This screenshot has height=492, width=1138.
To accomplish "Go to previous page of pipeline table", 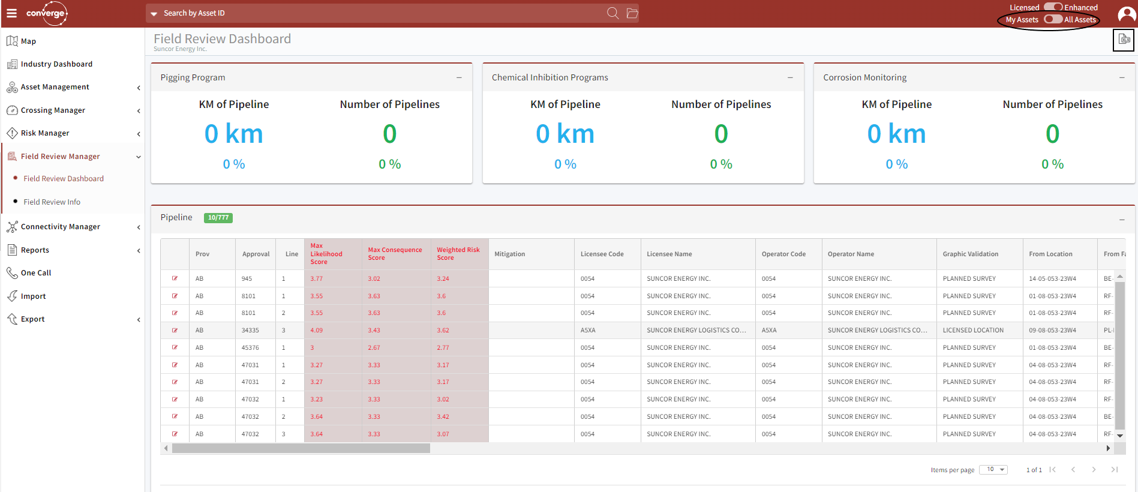I will point(1073,470).
